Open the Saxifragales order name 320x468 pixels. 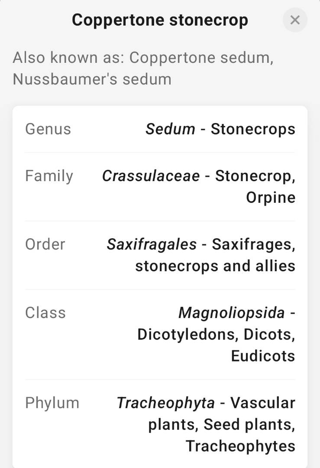coord(152,244)
